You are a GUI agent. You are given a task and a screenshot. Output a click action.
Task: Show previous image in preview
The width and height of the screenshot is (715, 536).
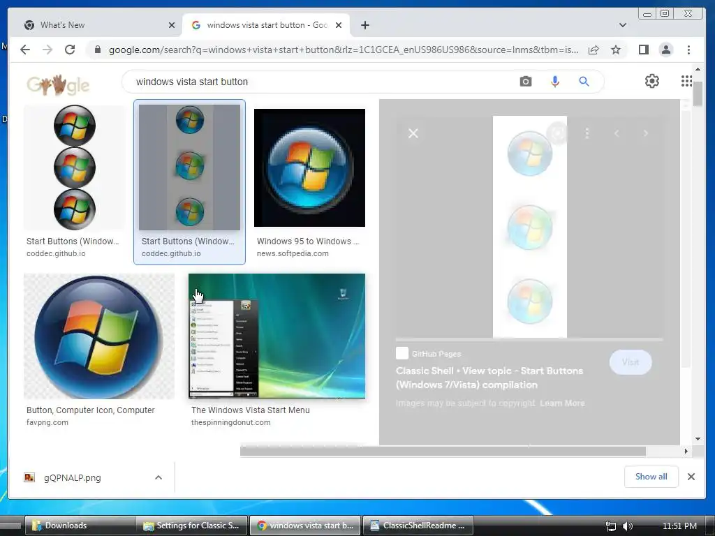point(617,133)
